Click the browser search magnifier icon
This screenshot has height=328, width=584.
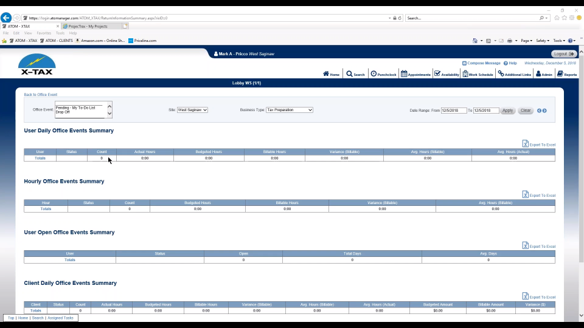[x=541, y=18]
